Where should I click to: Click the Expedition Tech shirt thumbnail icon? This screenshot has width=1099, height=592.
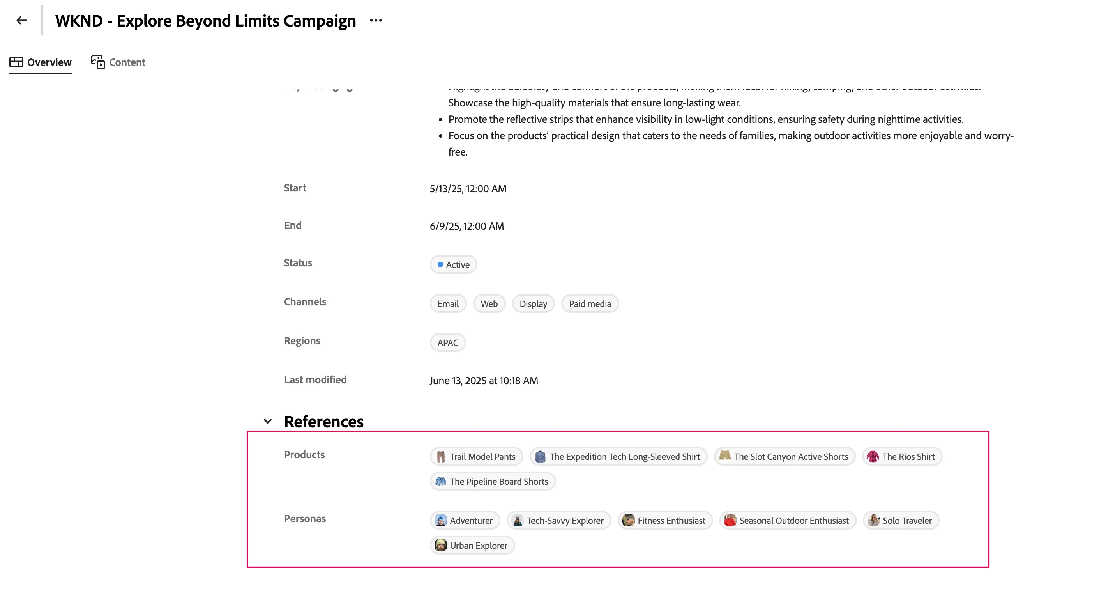point(540,457)
